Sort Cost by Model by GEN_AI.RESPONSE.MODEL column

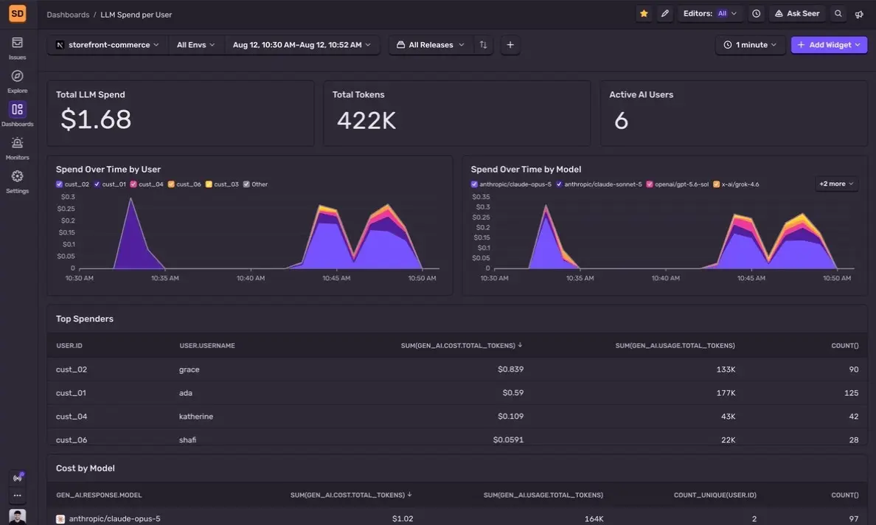point(99,496)
